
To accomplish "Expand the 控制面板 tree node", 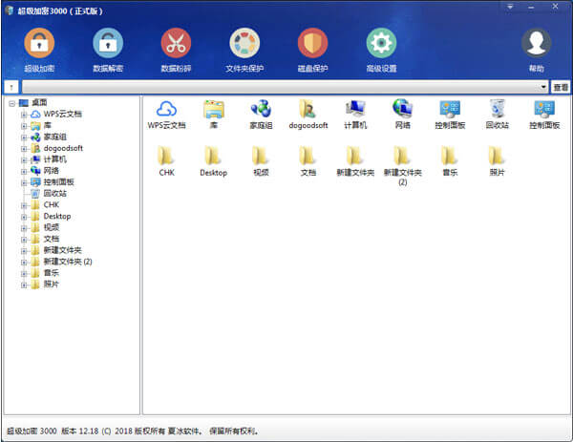I will point(24,182).
